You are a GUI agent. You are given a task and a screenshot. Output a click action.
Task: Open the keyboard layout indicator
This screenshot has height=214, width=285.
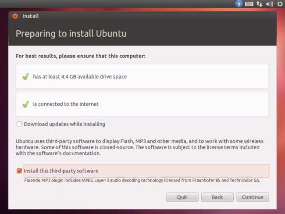click(249, 4)
